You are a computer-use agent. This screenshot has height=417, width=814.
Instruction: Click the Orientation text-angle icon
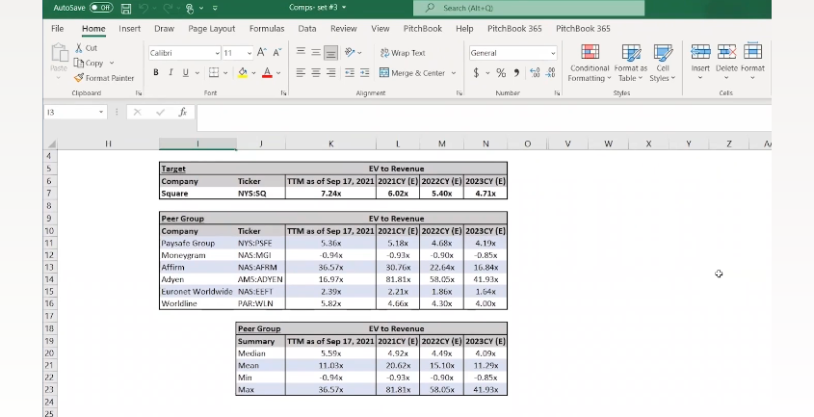[350, 52]
